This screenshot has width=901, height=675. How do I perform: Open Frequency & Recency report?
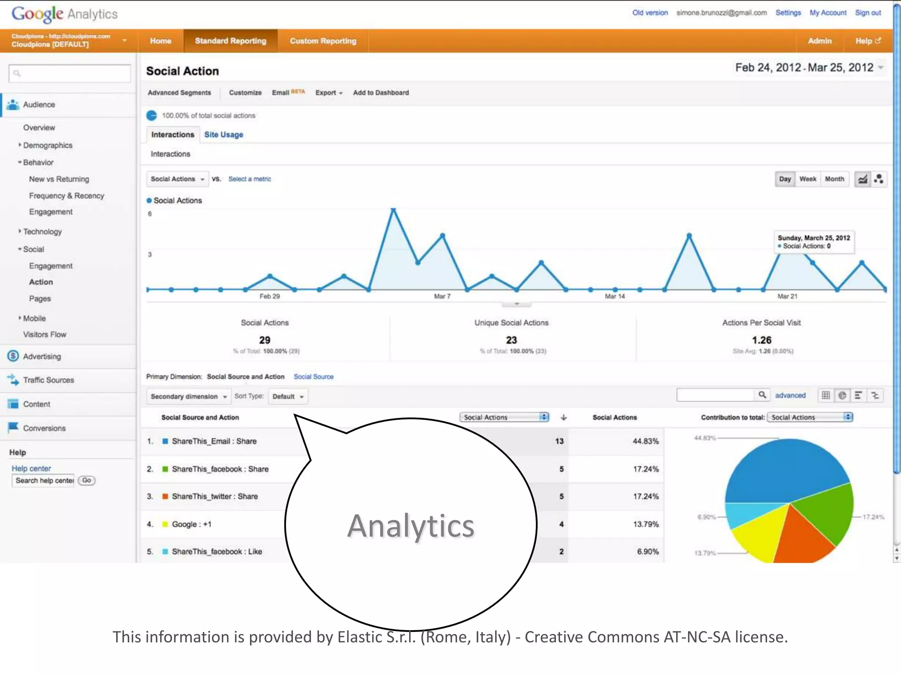66,196
